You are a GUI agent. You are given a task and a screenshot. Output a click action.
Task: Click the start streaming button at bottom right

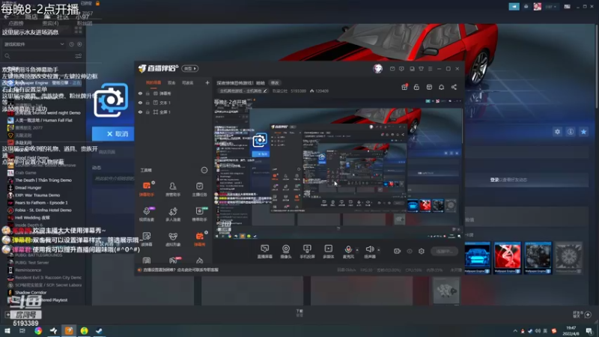(x=444, y=251)
